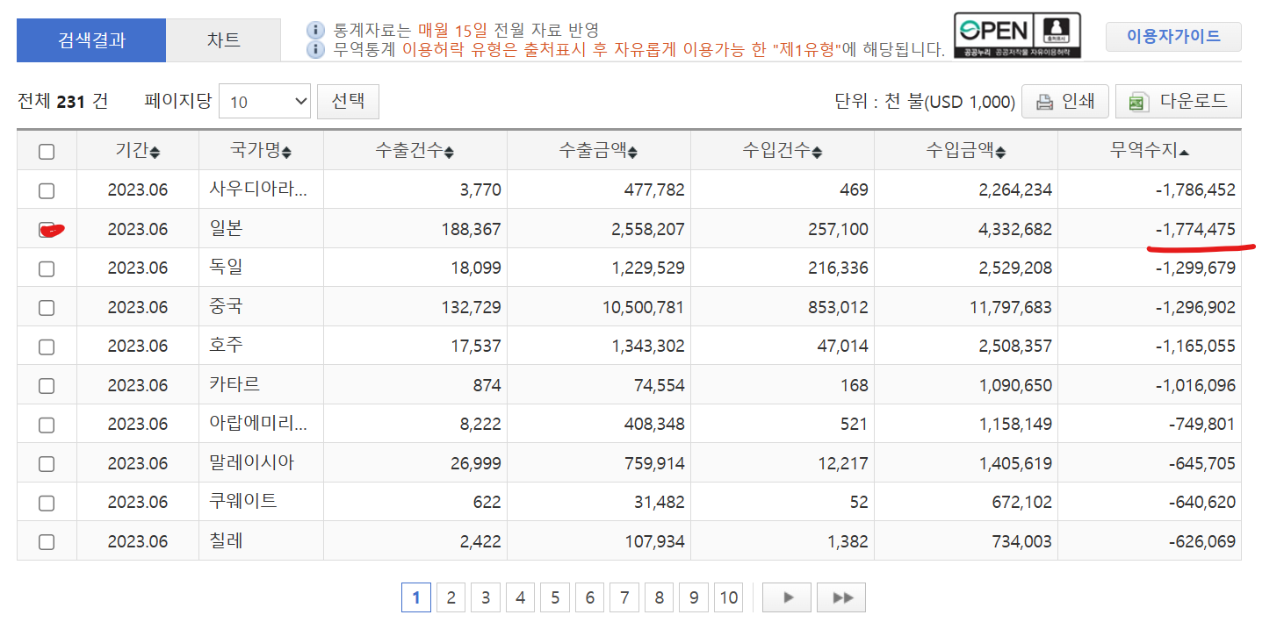The height and width of the screenshot is (622, 1284).
Task: Sort by 수입건수 column header arrows
Action: 817,153
